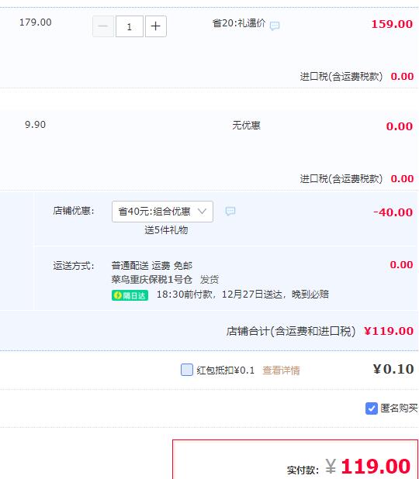This screenshot has width=419, height=479.
Task: Click the 店铺合计 ¥119.00 subtotal
Action: tap(389, 331)
